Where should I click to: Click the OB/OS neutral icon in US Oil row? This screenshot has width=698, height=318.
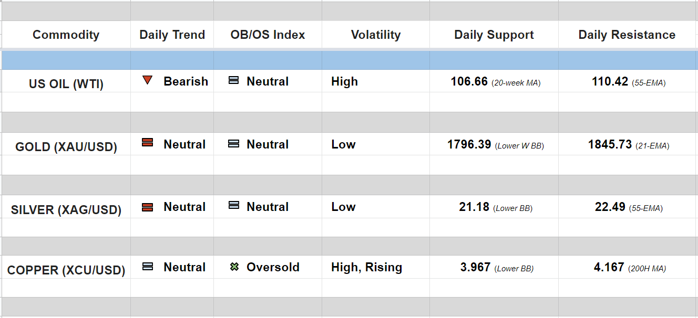pyautogui.click(x=234, y=81)
